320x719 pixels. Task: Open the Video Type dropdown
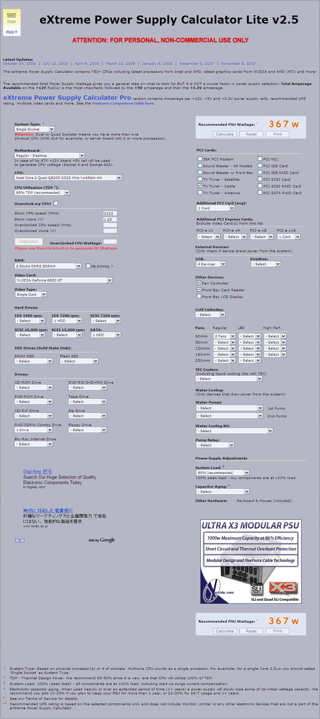[31, 294]
